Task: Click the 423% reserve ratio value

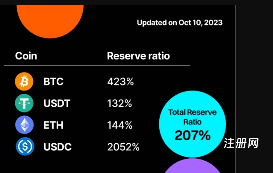Action: pos(120,82)
